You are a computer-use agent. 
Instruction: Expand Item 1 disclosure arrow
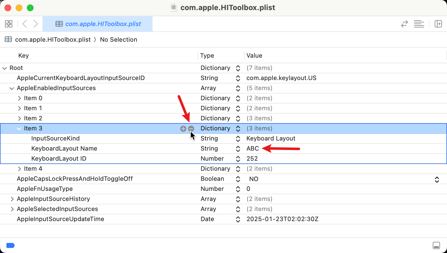point(19,108)
